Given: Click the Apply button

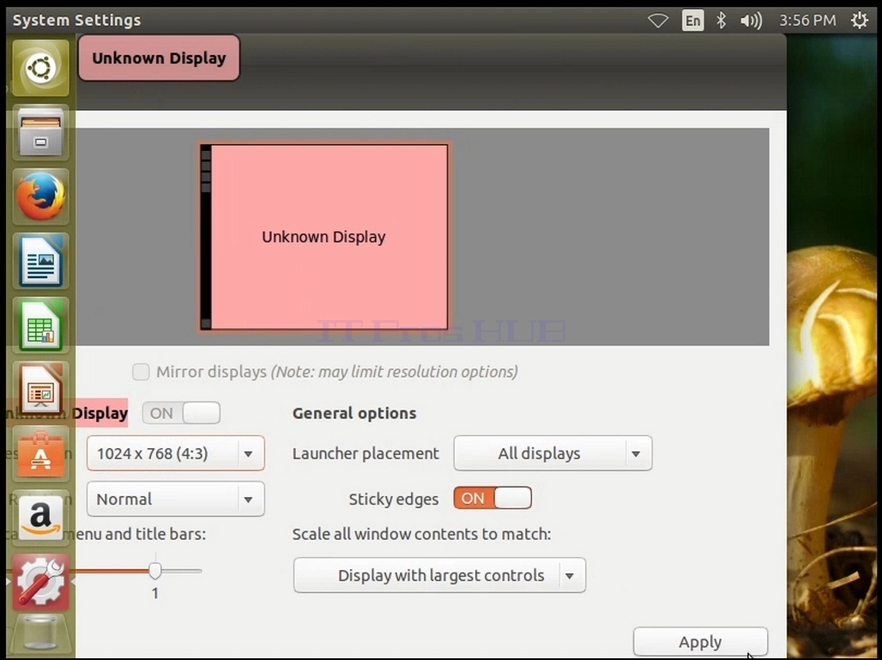Looking at the screenshot, I should point(700,641).
